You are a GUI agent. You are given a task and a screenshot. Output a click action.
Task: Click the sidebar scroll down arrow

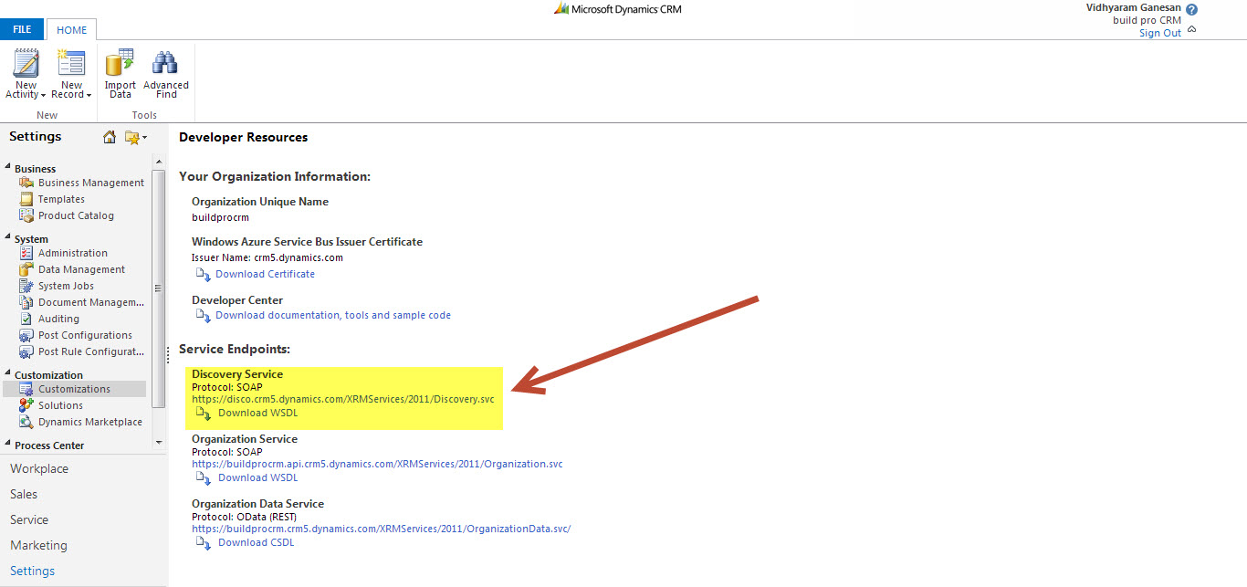pyautogui.click(x=159, y=442)
